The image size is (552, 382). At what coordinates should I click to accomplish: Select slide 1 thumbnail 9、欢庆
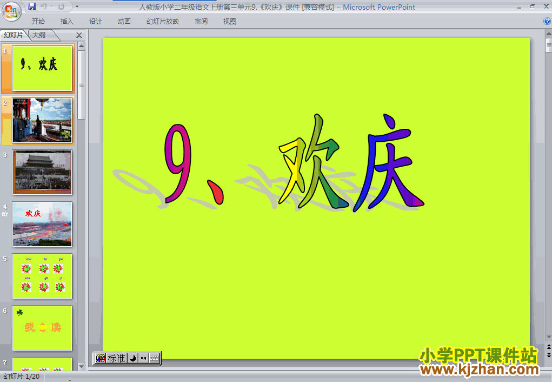pyautogui.click(x=42, y=68)
